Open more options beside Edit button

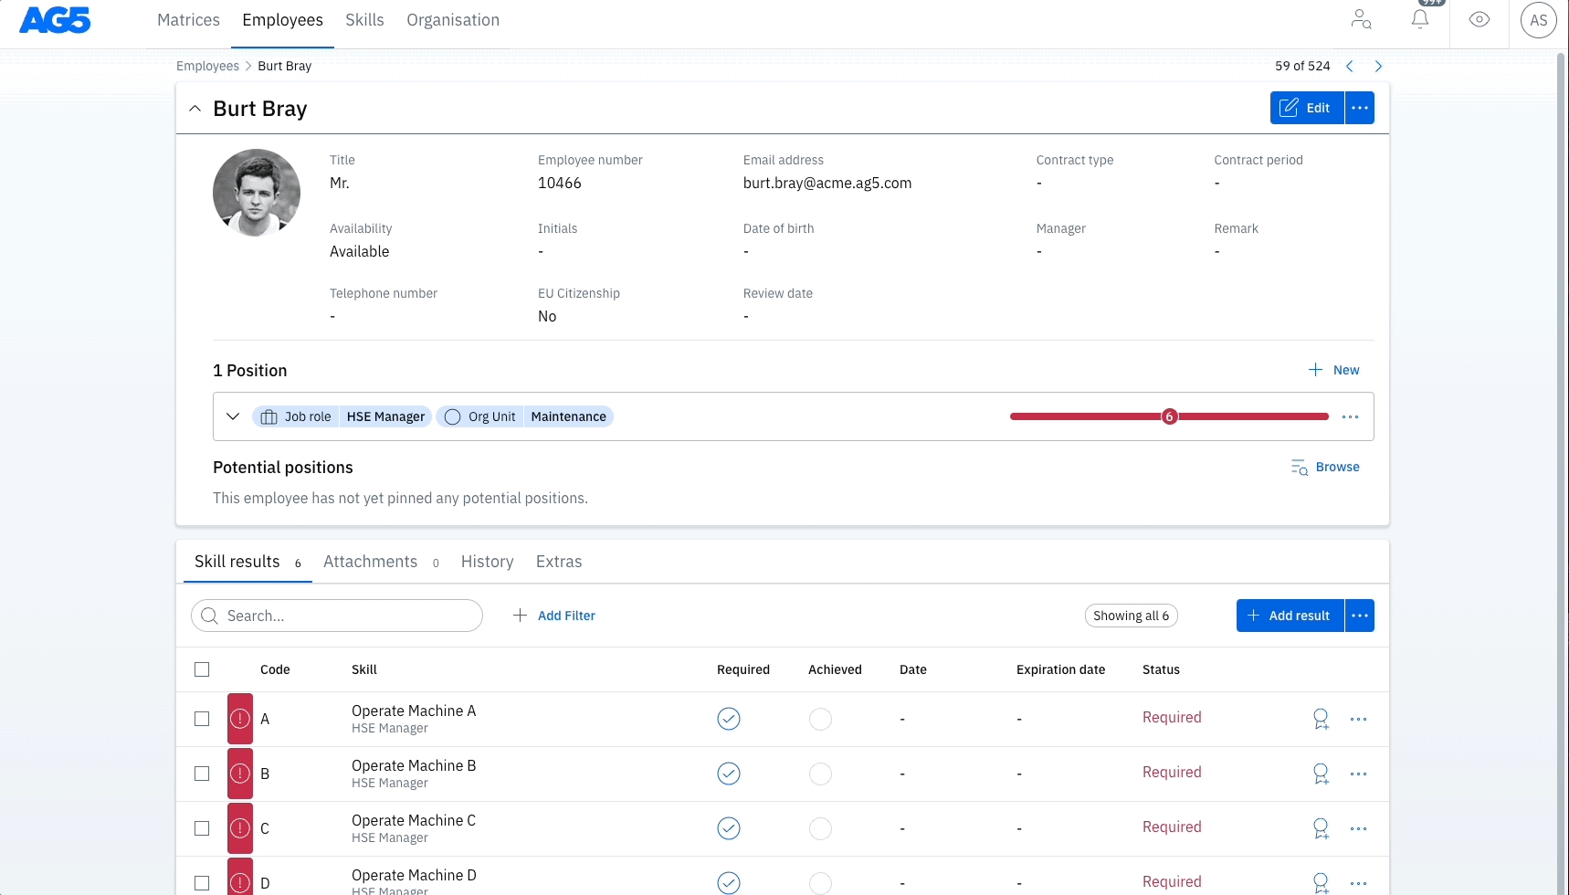(1359, 108)
